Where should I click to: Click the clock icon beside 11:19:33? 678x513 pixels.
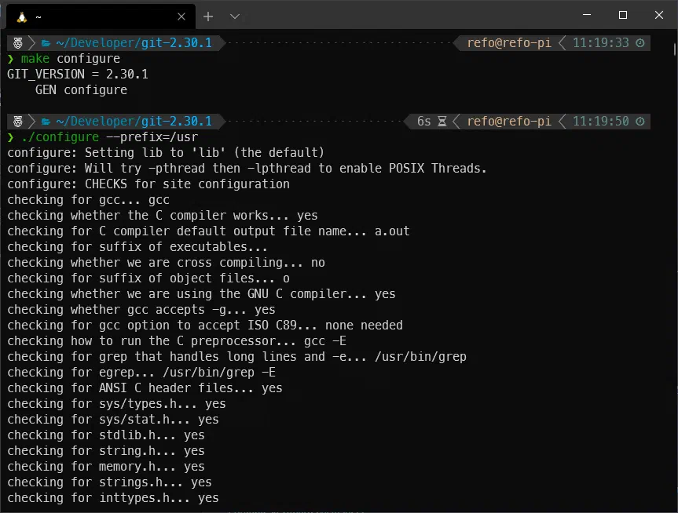coord(640,43)
